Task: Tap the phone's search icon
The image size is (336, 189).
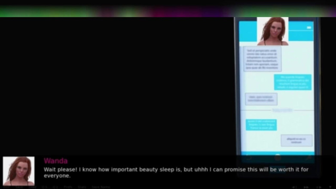Action: (x=309, y=158)
